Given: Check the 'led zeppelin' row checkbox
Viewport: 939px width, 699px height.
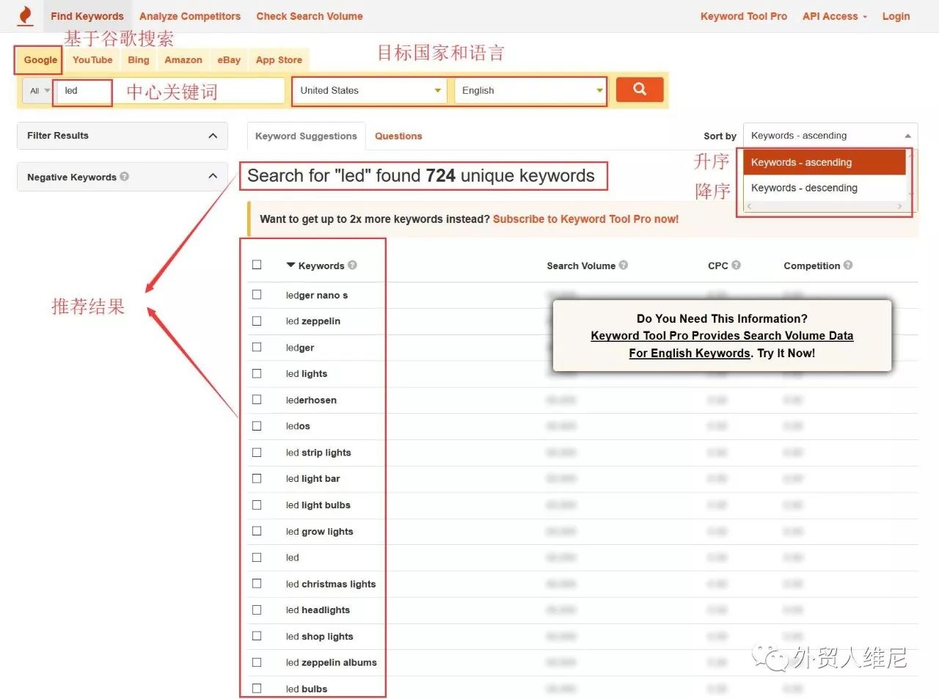Looking at the screenshot, I should coord(257,321).
